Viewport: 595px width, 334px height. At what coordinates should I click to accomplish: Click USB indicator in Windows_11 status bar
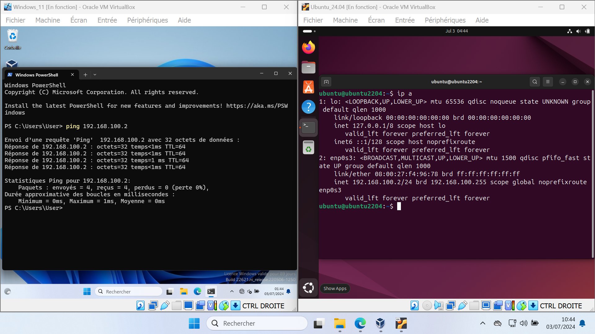point(165,306)
